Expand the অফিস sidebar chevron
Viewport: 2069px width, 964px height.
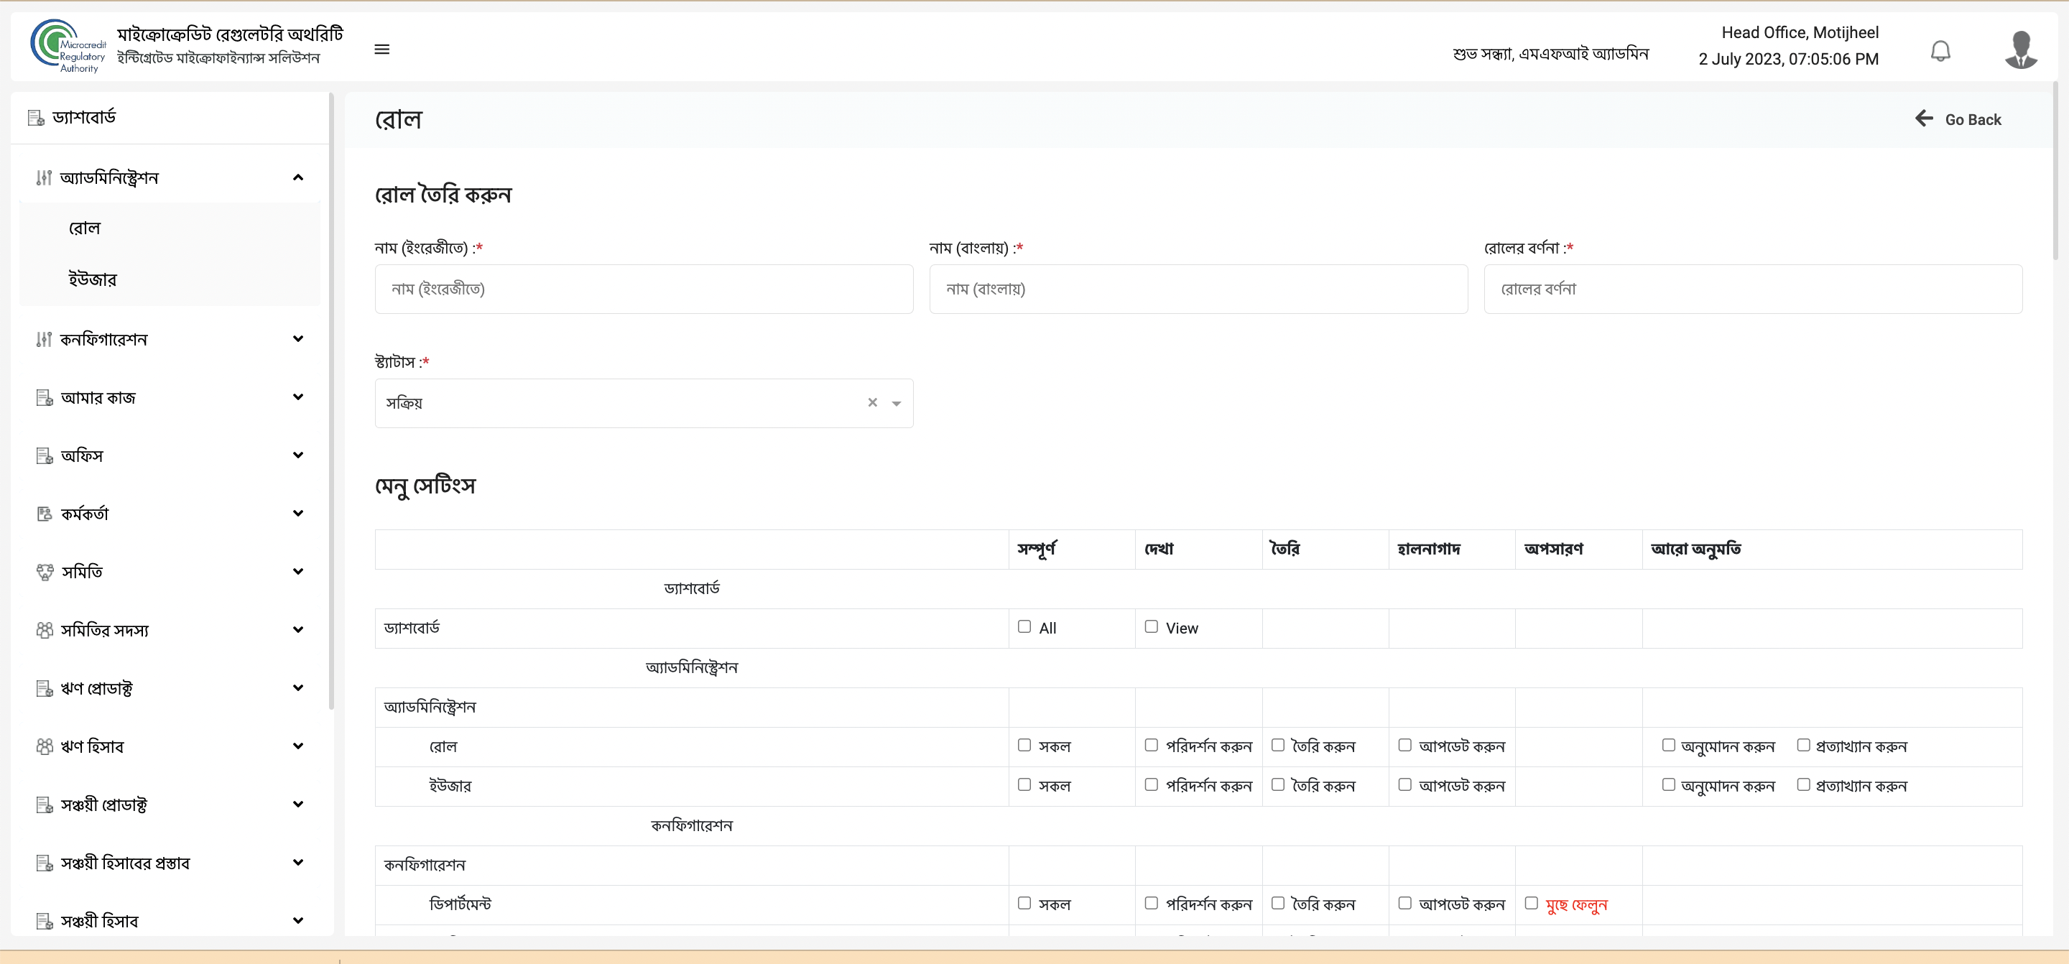(x=298, y=455)
